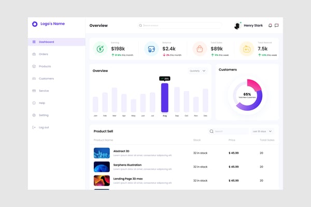
Task: Select the highlighted Aug bar in chart
Action: coord(165,98)
